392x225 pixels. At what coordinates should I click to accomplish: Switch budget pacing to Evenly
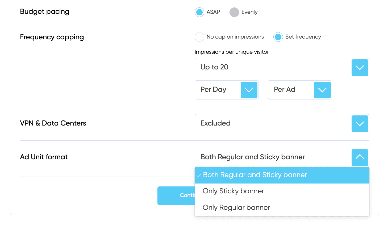click(234, 12)
